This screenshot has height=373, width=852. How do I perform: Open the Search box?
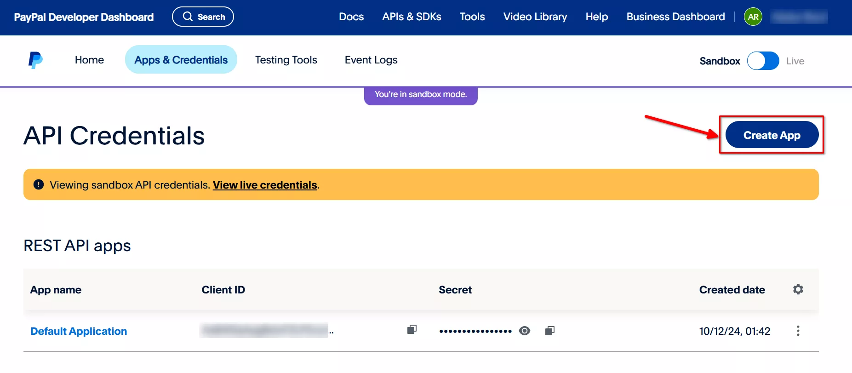pos(203,17)
